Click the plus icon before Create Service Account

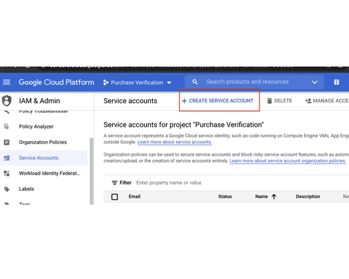point(184,101)
